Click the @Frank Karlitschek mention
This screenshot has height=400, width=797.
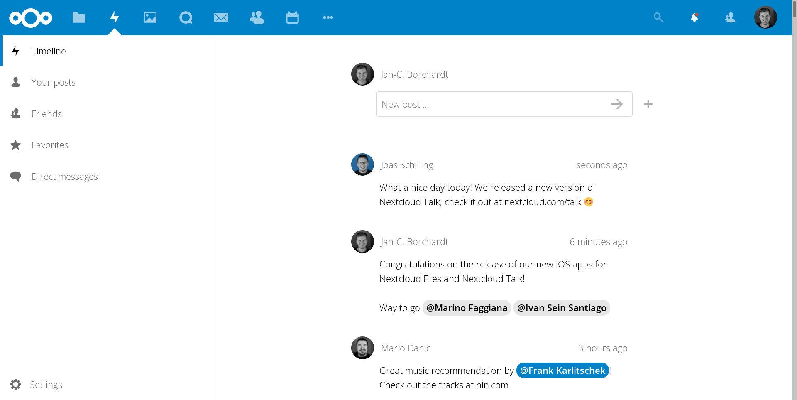pyautogui.click(x=562, y=371)
